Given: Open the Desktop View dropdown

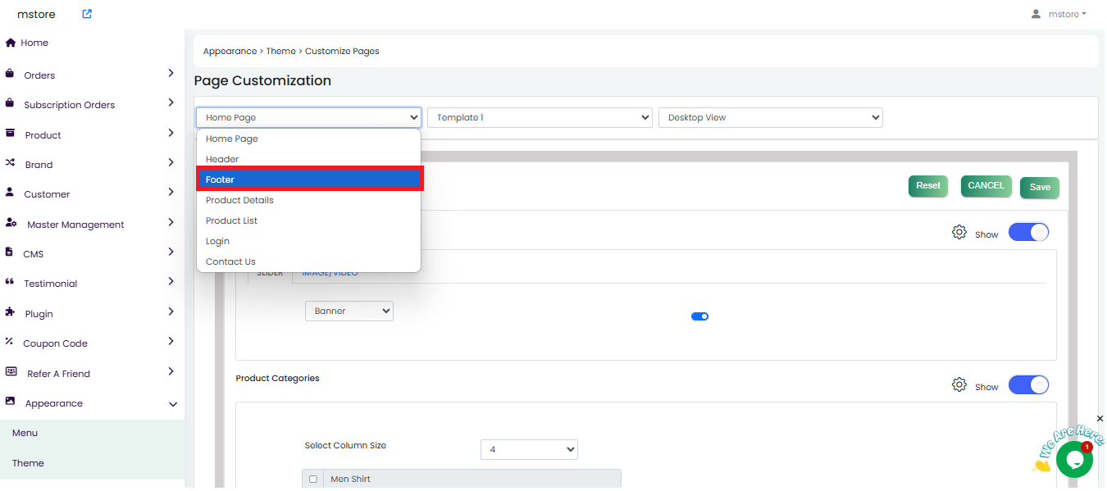Looking at the screenshot, I should 770,117.
